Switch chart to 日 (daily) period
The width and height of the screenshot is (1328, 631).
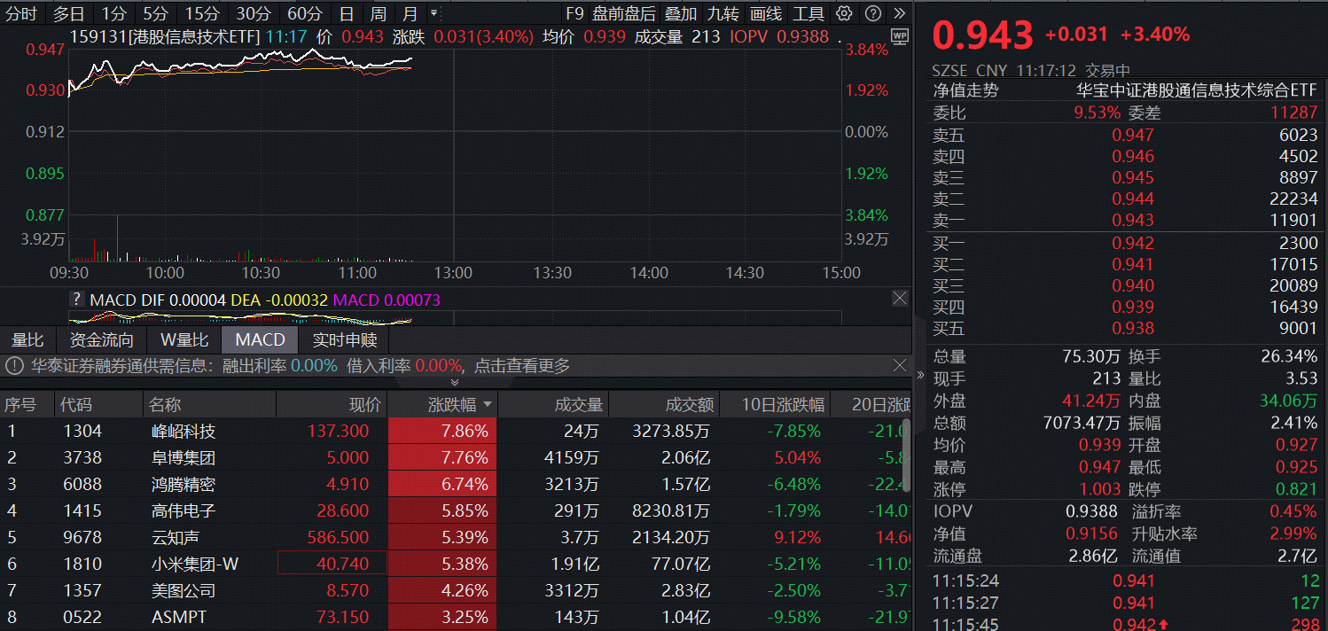click(347, 13)
